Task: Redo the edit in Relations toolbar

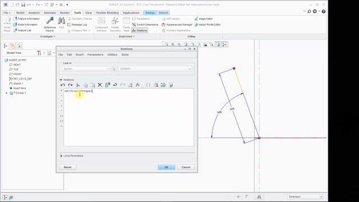Action: coord(70,85)
